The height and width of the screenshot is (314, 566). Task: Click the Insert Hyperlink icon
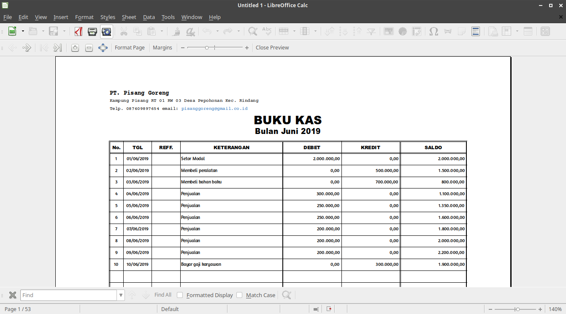448,31
